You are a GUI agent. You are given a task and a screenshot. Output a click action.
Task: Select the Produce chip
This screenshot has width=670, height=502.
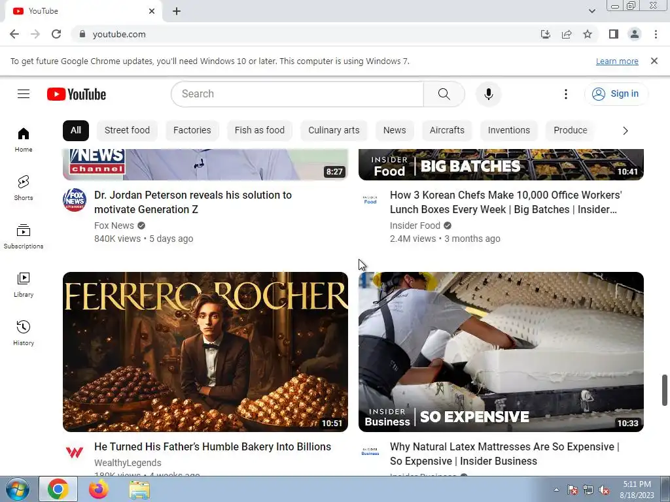point(571,130)
